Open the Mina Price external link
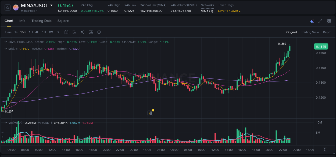 click(x=28, y=11)
